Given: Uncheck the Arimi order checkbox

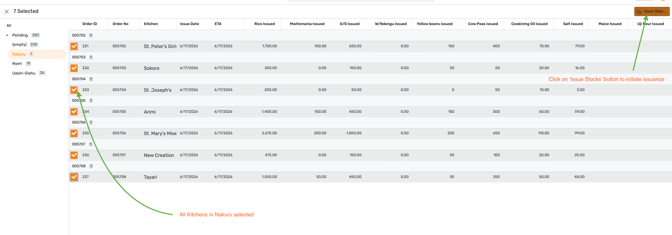Looking at the screenshot, I should tap(74, 112).
